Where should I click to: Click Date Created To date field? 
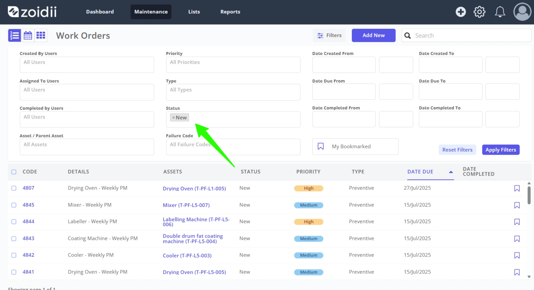[450, 65]
